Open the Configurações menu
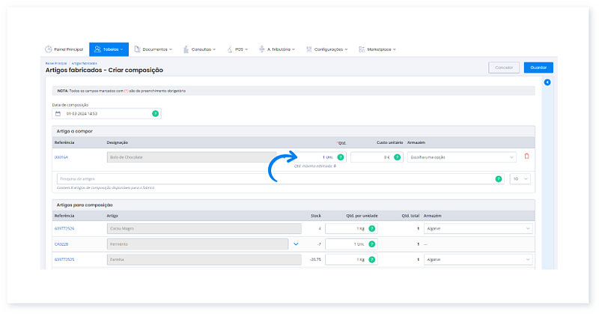 (327, 49)
